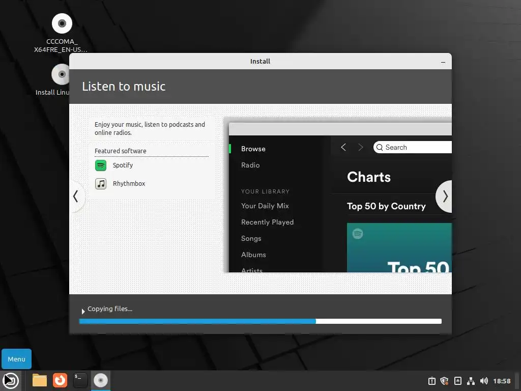The width and height of the screenshot is (521, 391).
Task: Click the Listen to music heading
Action: pyautogui.click(x=124, y=87)
